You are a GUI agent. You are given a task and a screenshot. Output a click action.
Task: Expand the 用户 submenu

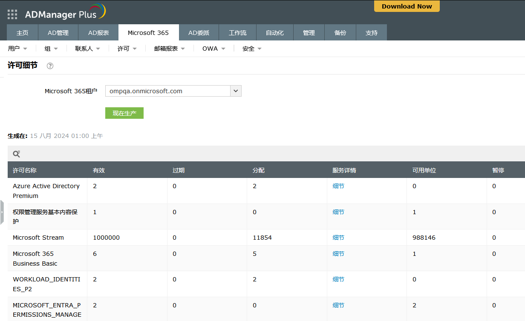17,49
